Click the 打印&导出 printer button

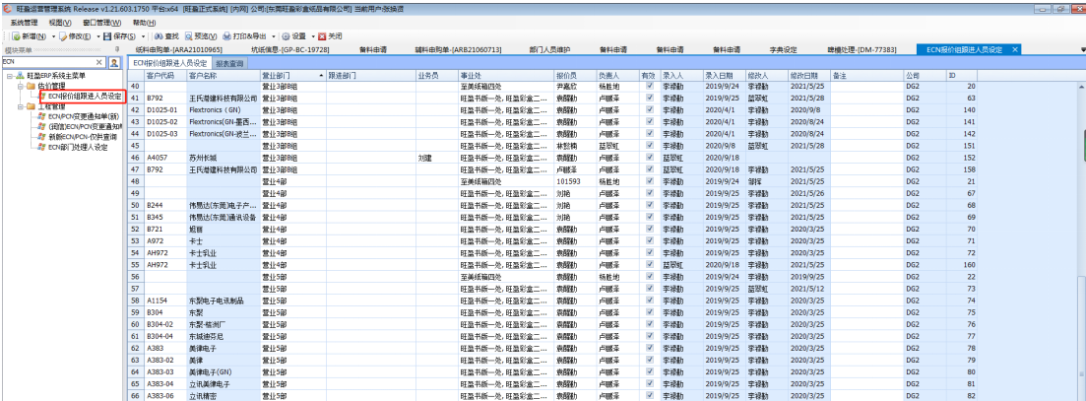[x=245, y=36]
